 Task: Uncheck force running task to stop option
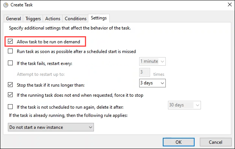10,95
